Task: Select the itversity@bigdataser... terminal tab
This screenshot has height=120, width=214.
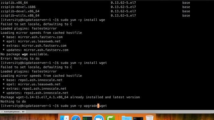Action: (x=13, y=112)
